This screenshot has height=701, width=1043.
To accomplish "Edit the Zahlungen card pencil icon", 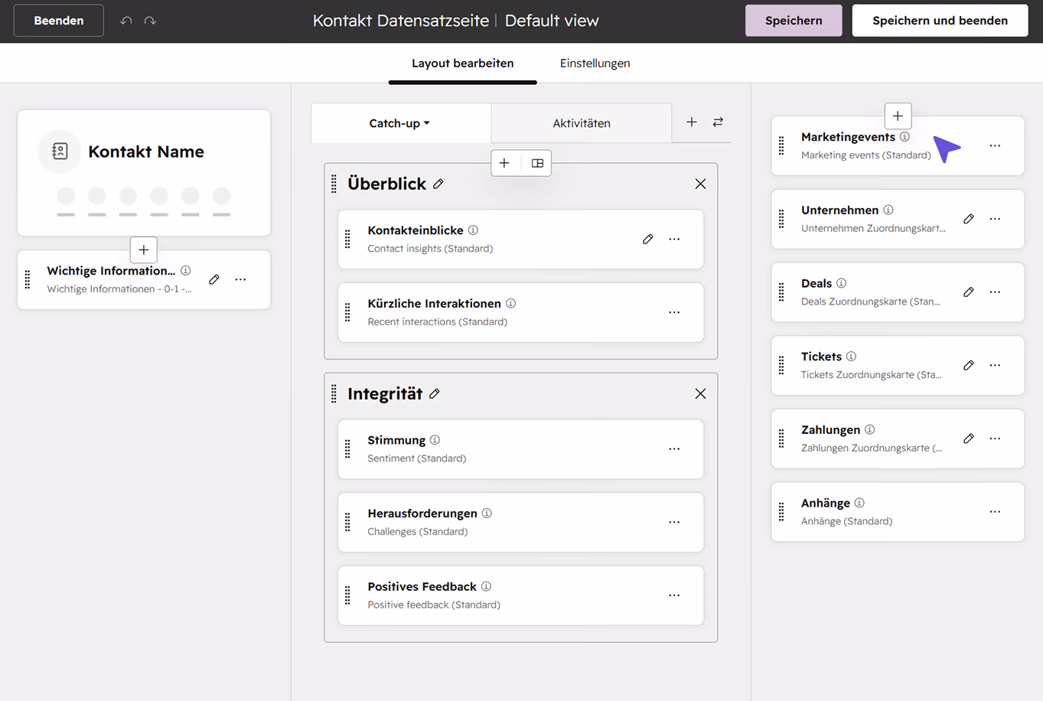I will click(969, 439).
